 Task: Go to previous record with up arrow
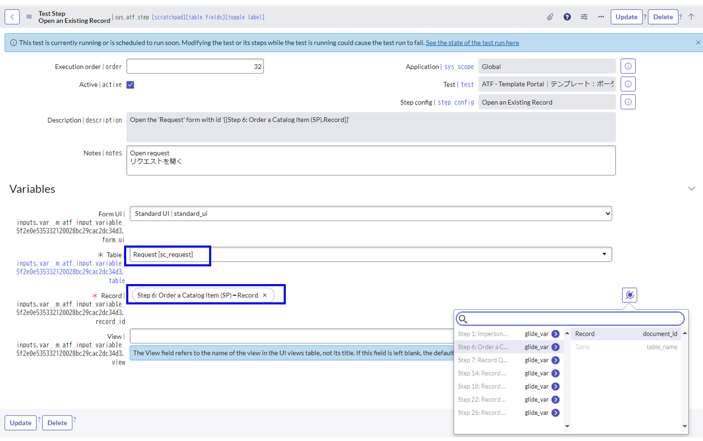[x=691, y=17]
